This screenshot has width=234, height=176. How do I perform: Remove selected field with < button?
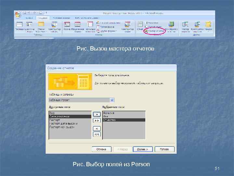97,128
